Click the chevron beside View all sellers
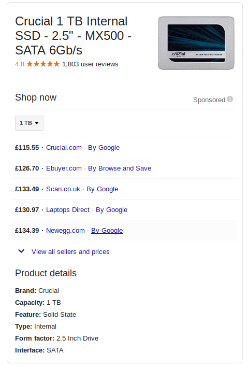 (21, 251)
